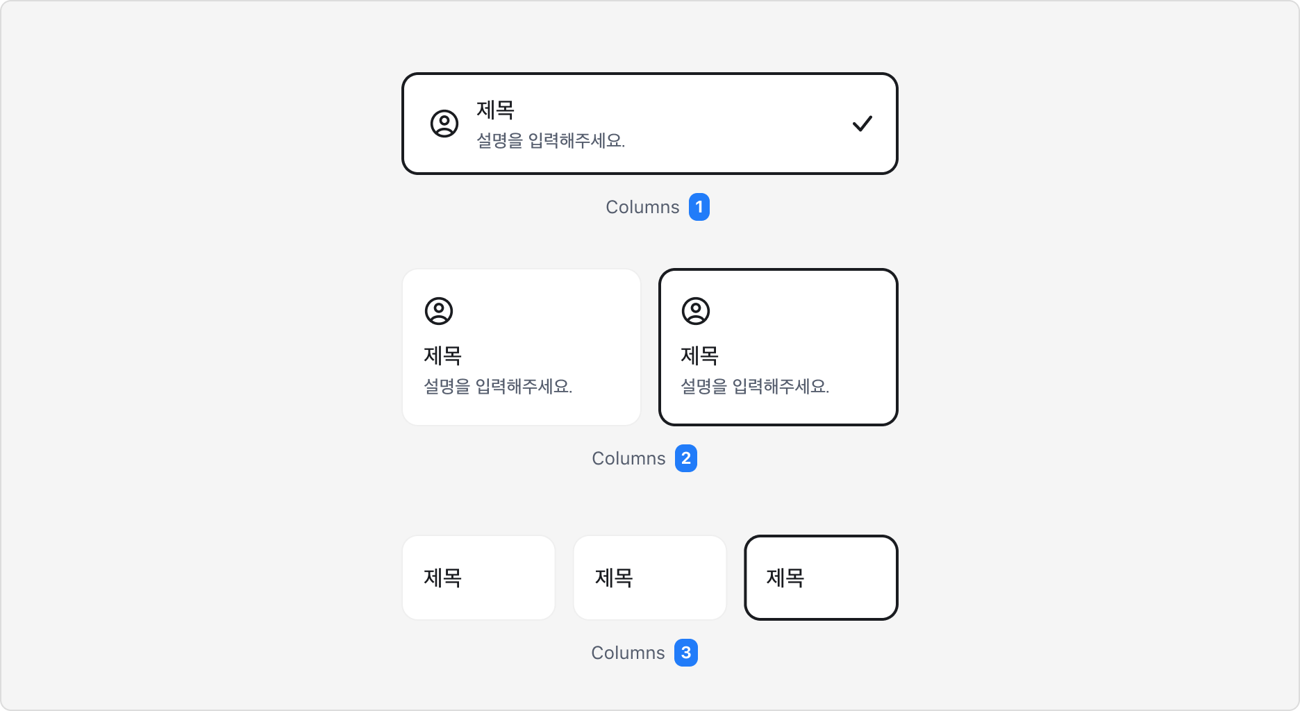
Task: Click the avatar icon in the top selected card
Action: [x=444, y=123]
